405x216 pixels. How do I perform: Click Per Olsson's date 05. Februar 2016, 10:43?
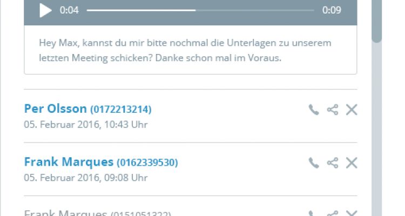coord(86,125)
